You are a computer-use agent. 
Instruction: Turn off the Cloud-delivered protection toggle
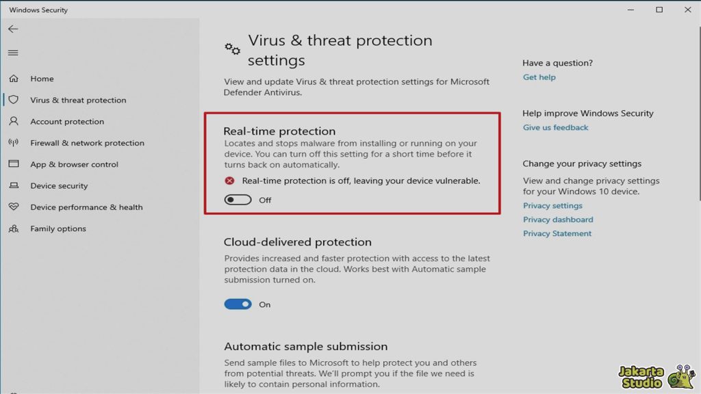pos(238,304)
